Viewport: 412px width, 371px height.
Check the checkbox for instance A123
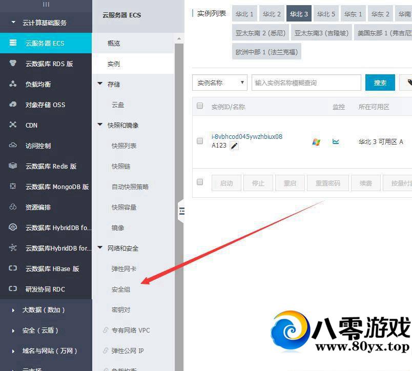(x=200, y=141)
